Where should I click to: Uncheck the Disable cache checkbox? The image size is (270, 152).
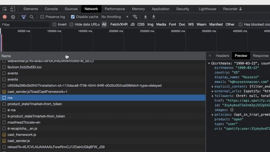pos(73,17)
